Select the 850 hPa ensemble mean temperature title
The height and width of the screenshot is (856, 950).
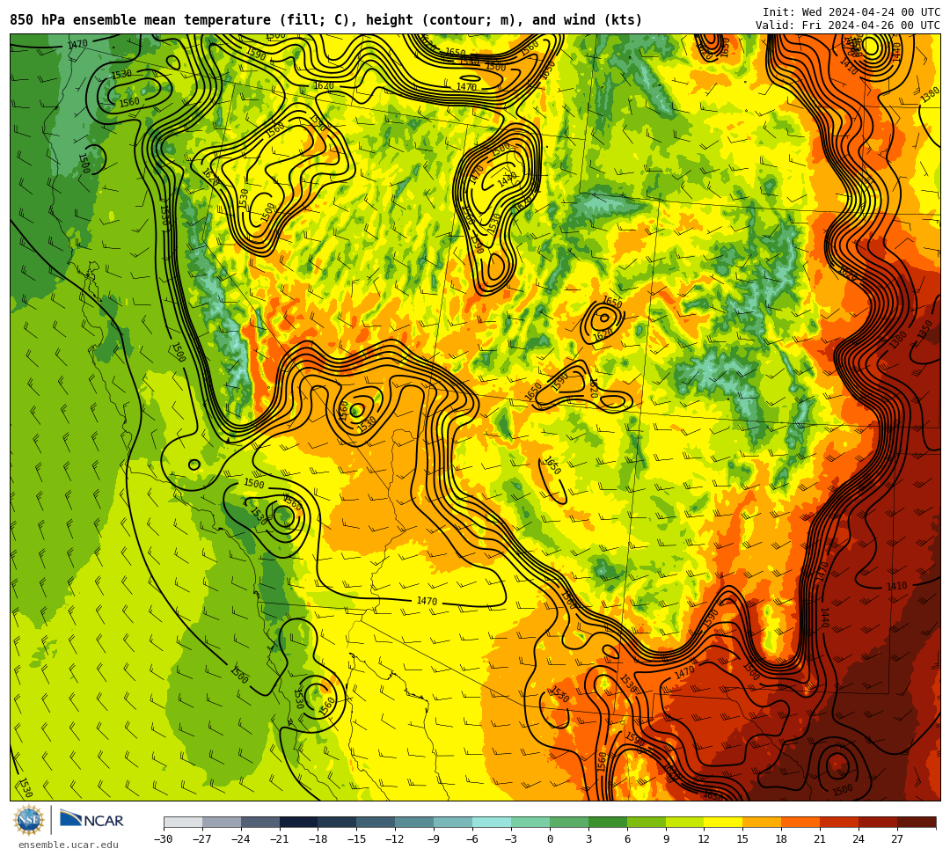point(326,20)
